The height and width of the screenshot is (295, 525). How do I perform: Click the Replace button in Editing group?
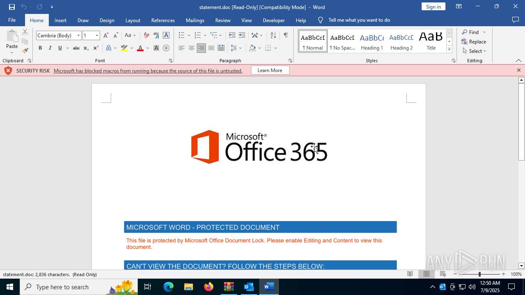coord(474,42)
